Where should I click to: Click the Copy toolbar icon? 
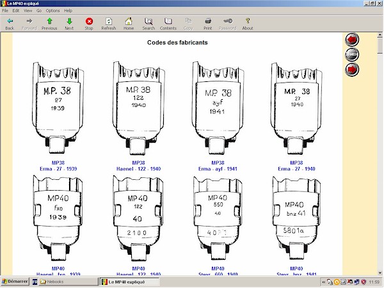click(x=188, y=24)
